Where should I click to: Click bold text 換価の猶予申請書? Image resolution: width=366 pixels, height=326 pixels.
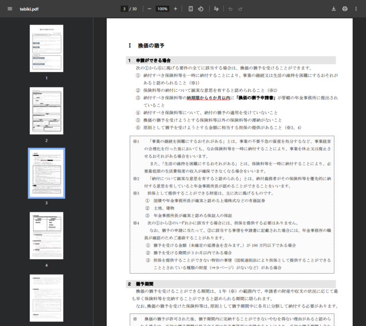point(256,98)
